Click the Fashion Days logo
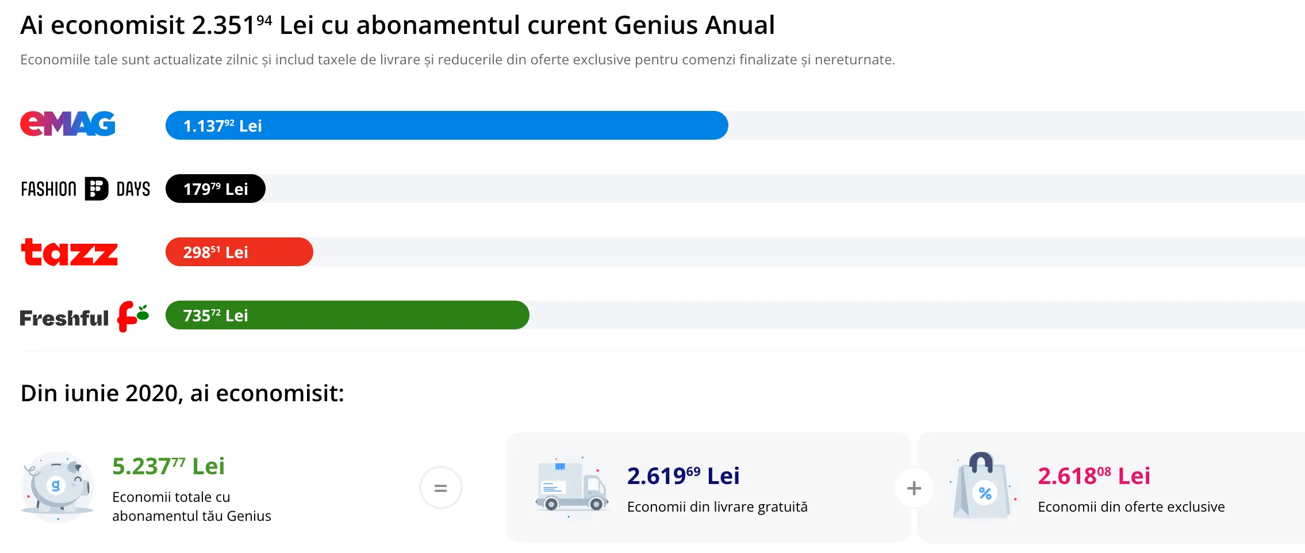This screenshot has width=1305, height=553. tap(85, 189)
